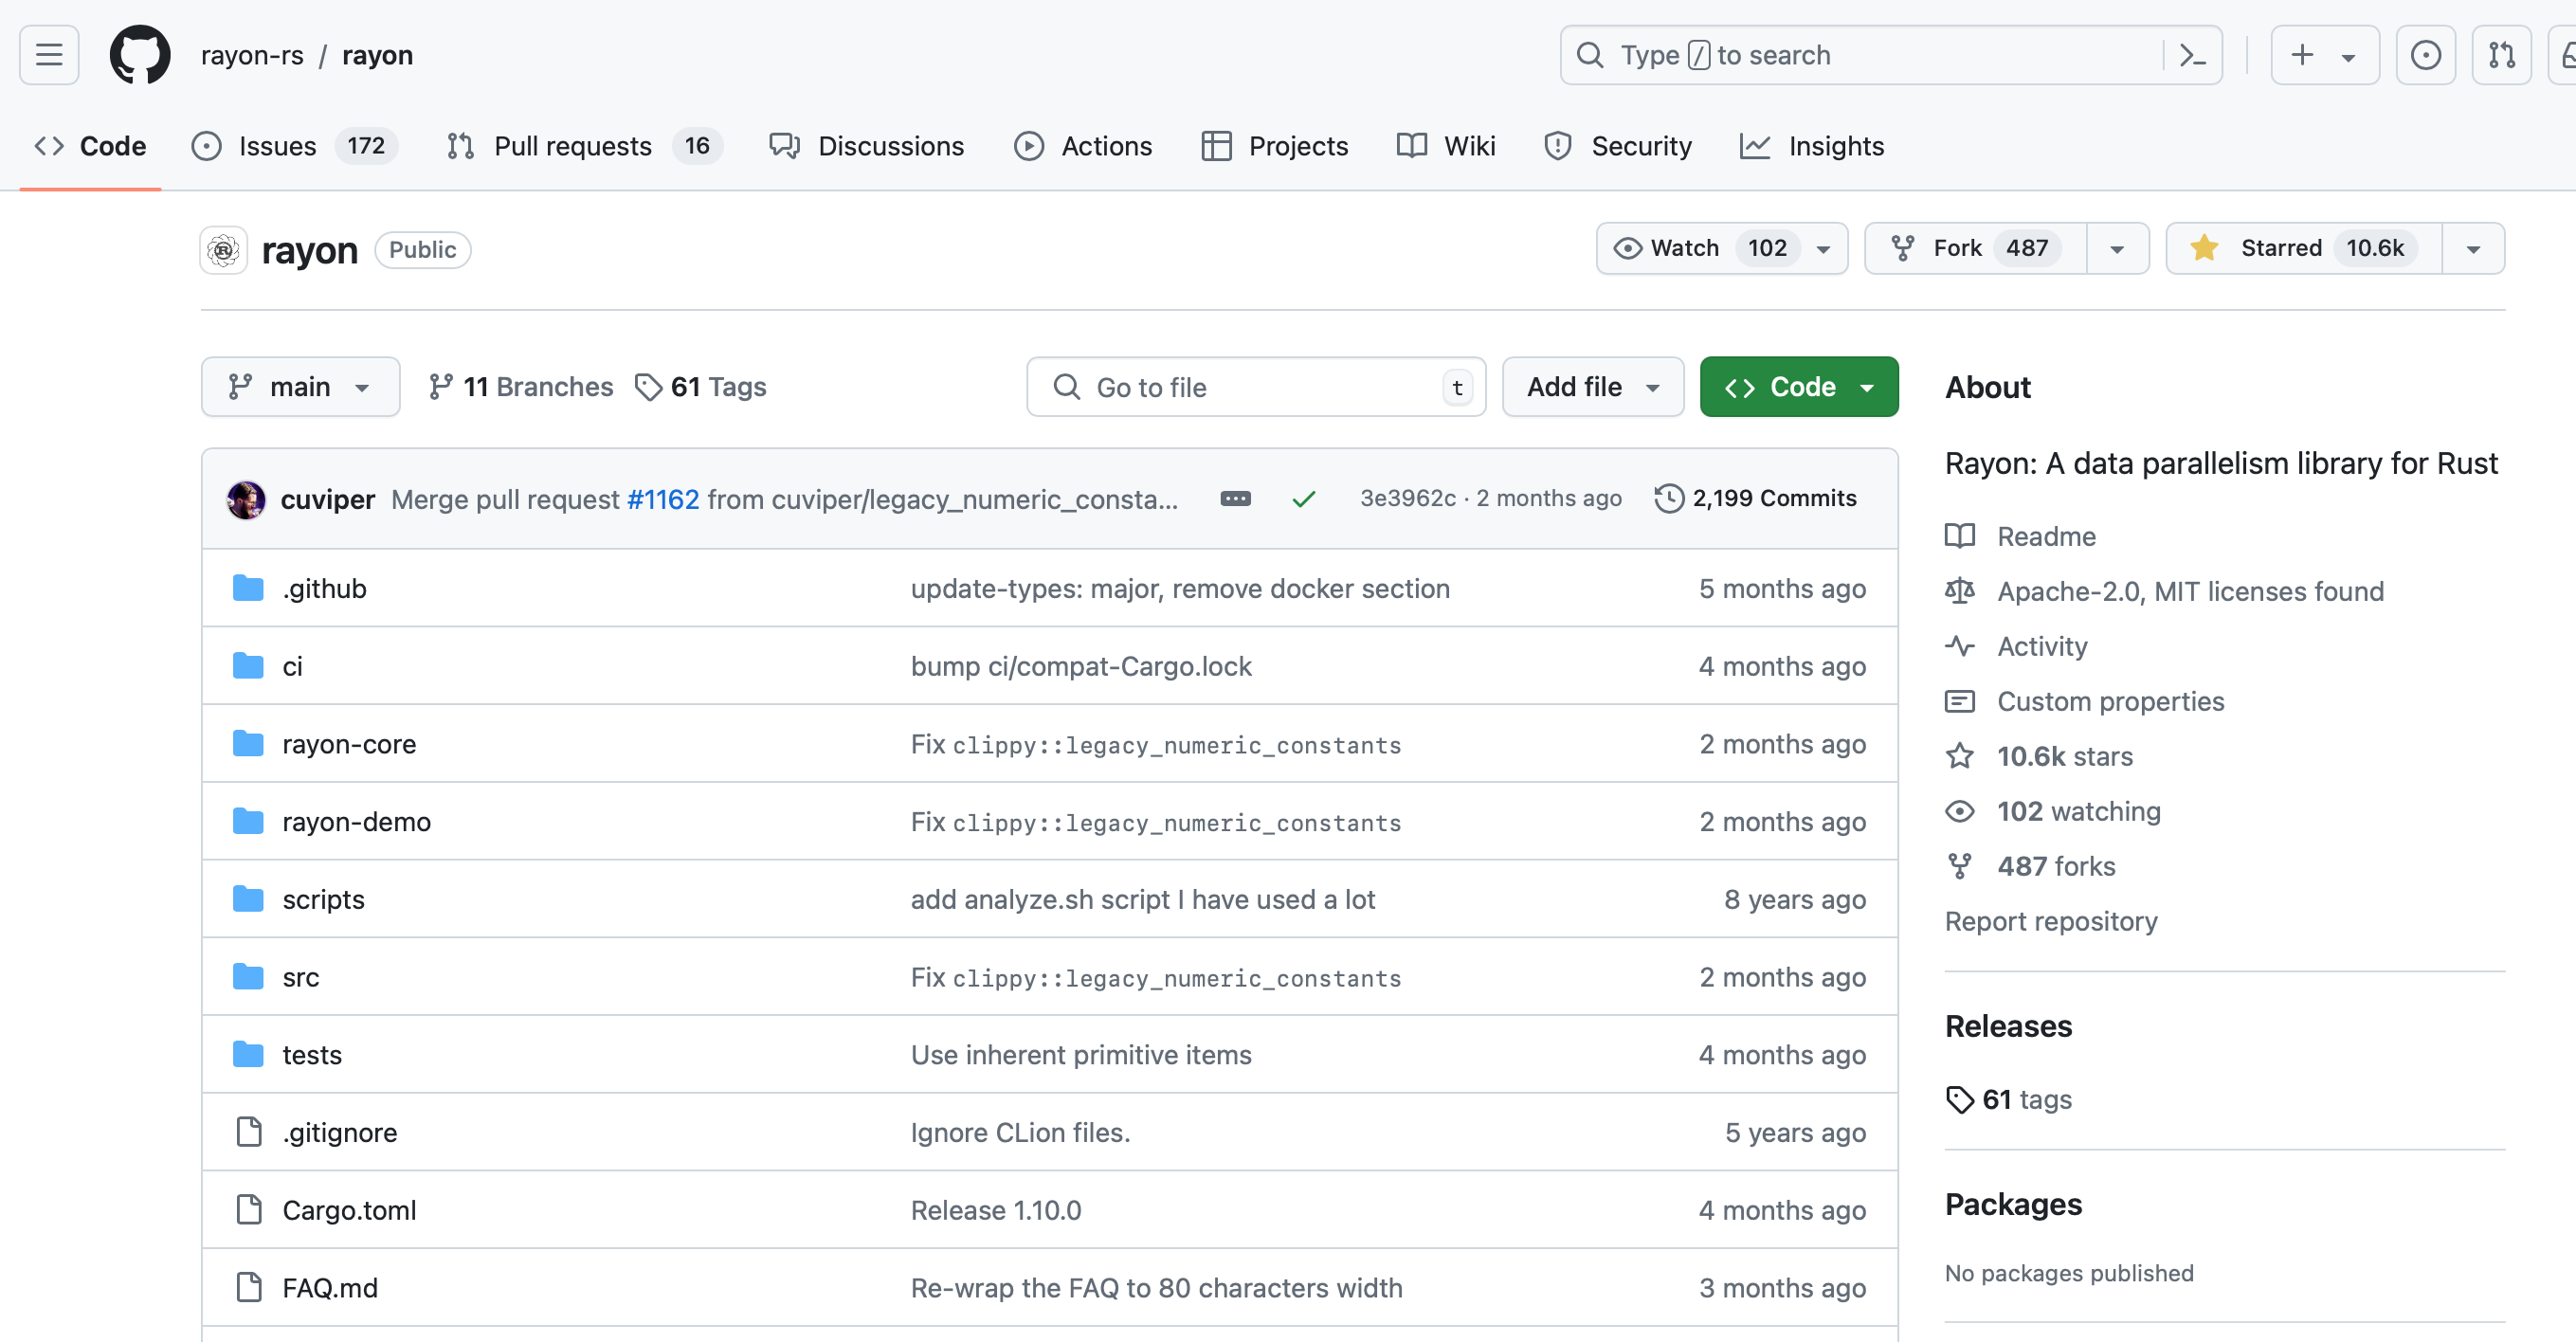Open the Security tab
The height and width of the screenshot is (1342, 2576).
pos(1618,146)
